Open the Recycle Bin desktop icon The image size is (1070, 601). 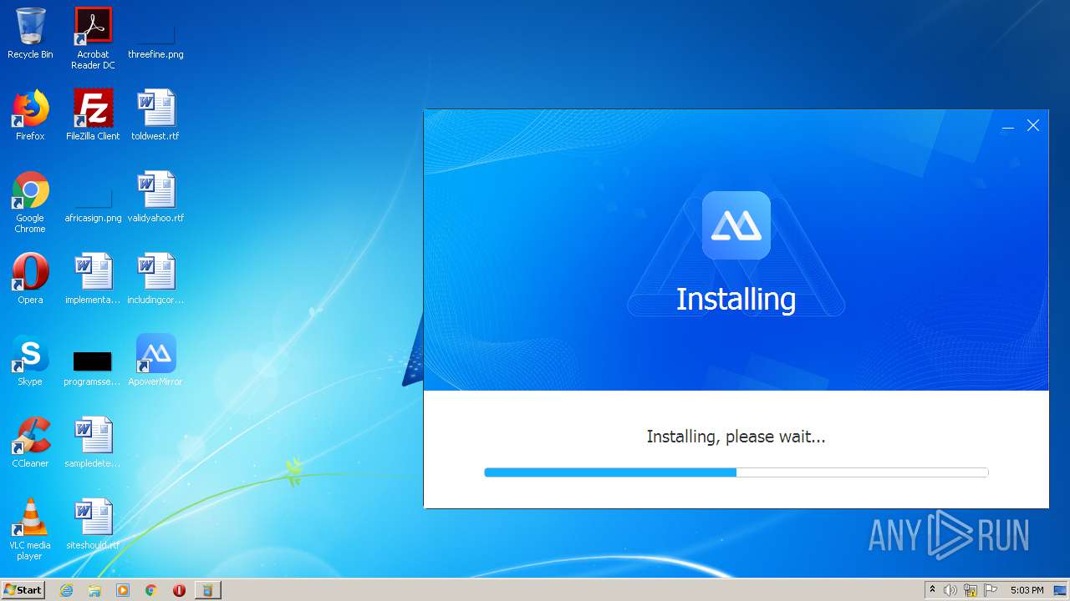pos(30,33)
